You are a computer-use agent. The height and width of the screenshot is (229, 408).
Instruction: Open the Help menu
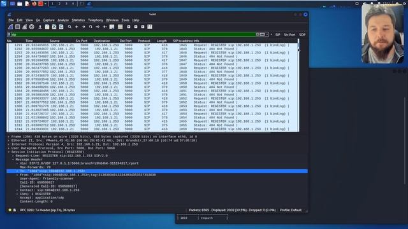point(136,20)
